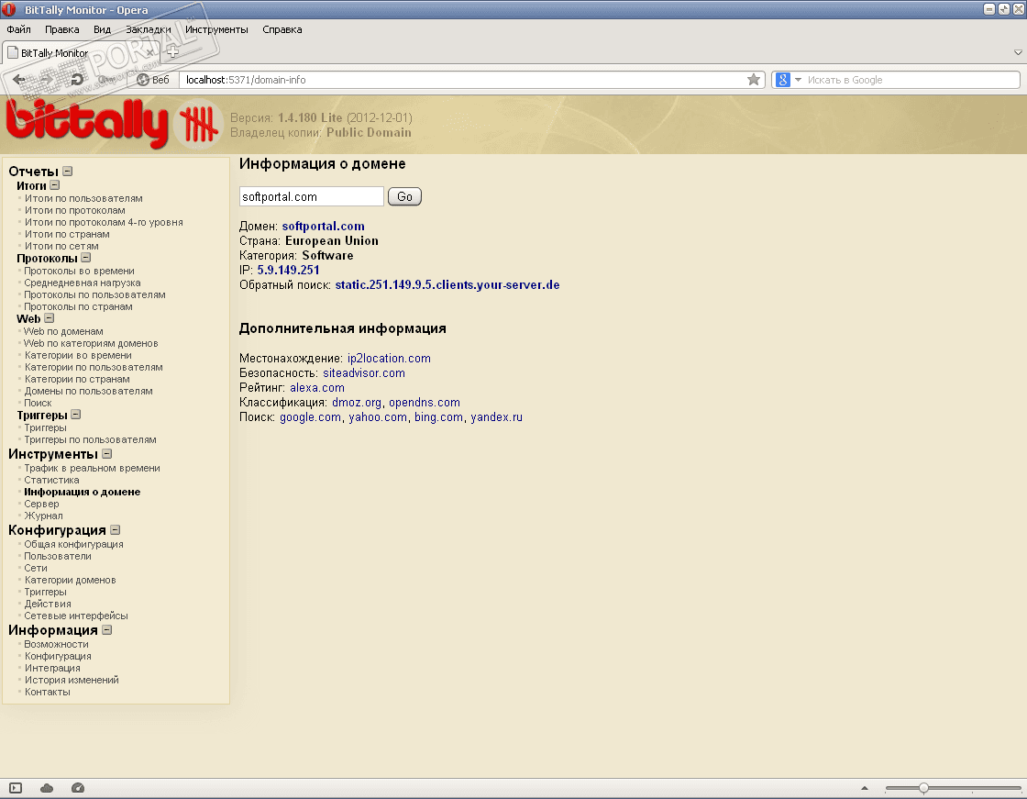The width and height of the screenshot is (1027, 799).
Task: Click the Google search field
Action: pos(911,80)
